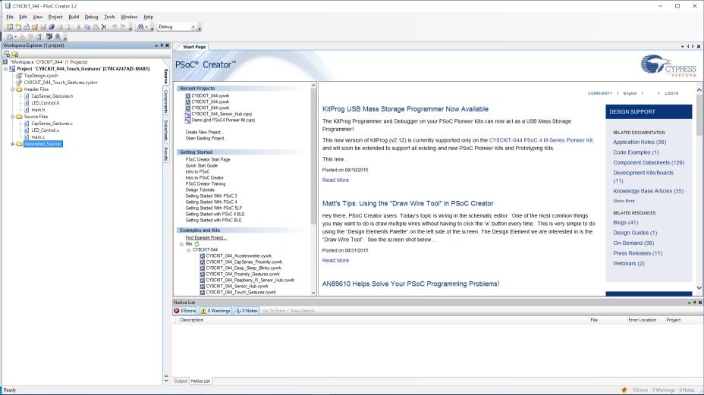Viewport: 704px width, 395px height.
Task: Open the Build menu
Action: (74, 17)
